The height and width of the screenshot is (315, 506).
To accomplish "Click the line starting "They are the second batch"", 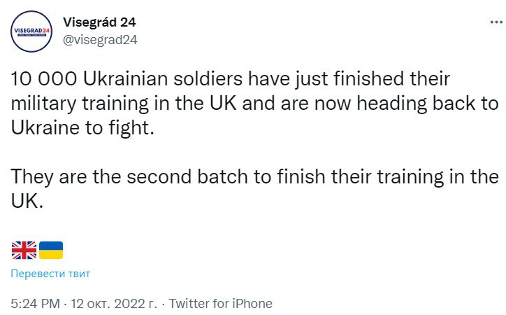I will pyautogui.click(x=254, y=175).
